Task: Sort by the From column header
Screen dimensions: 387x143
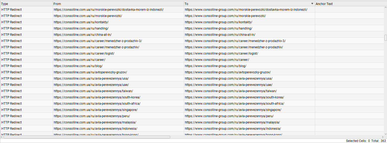Action: click(x=118, y=4)
